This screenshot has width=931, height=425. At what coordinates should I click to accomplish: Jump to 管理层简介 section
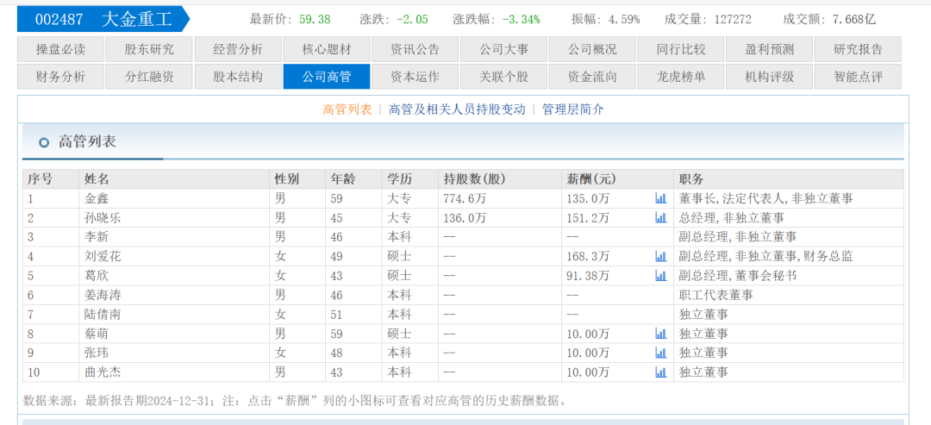[x=573, y=109]
